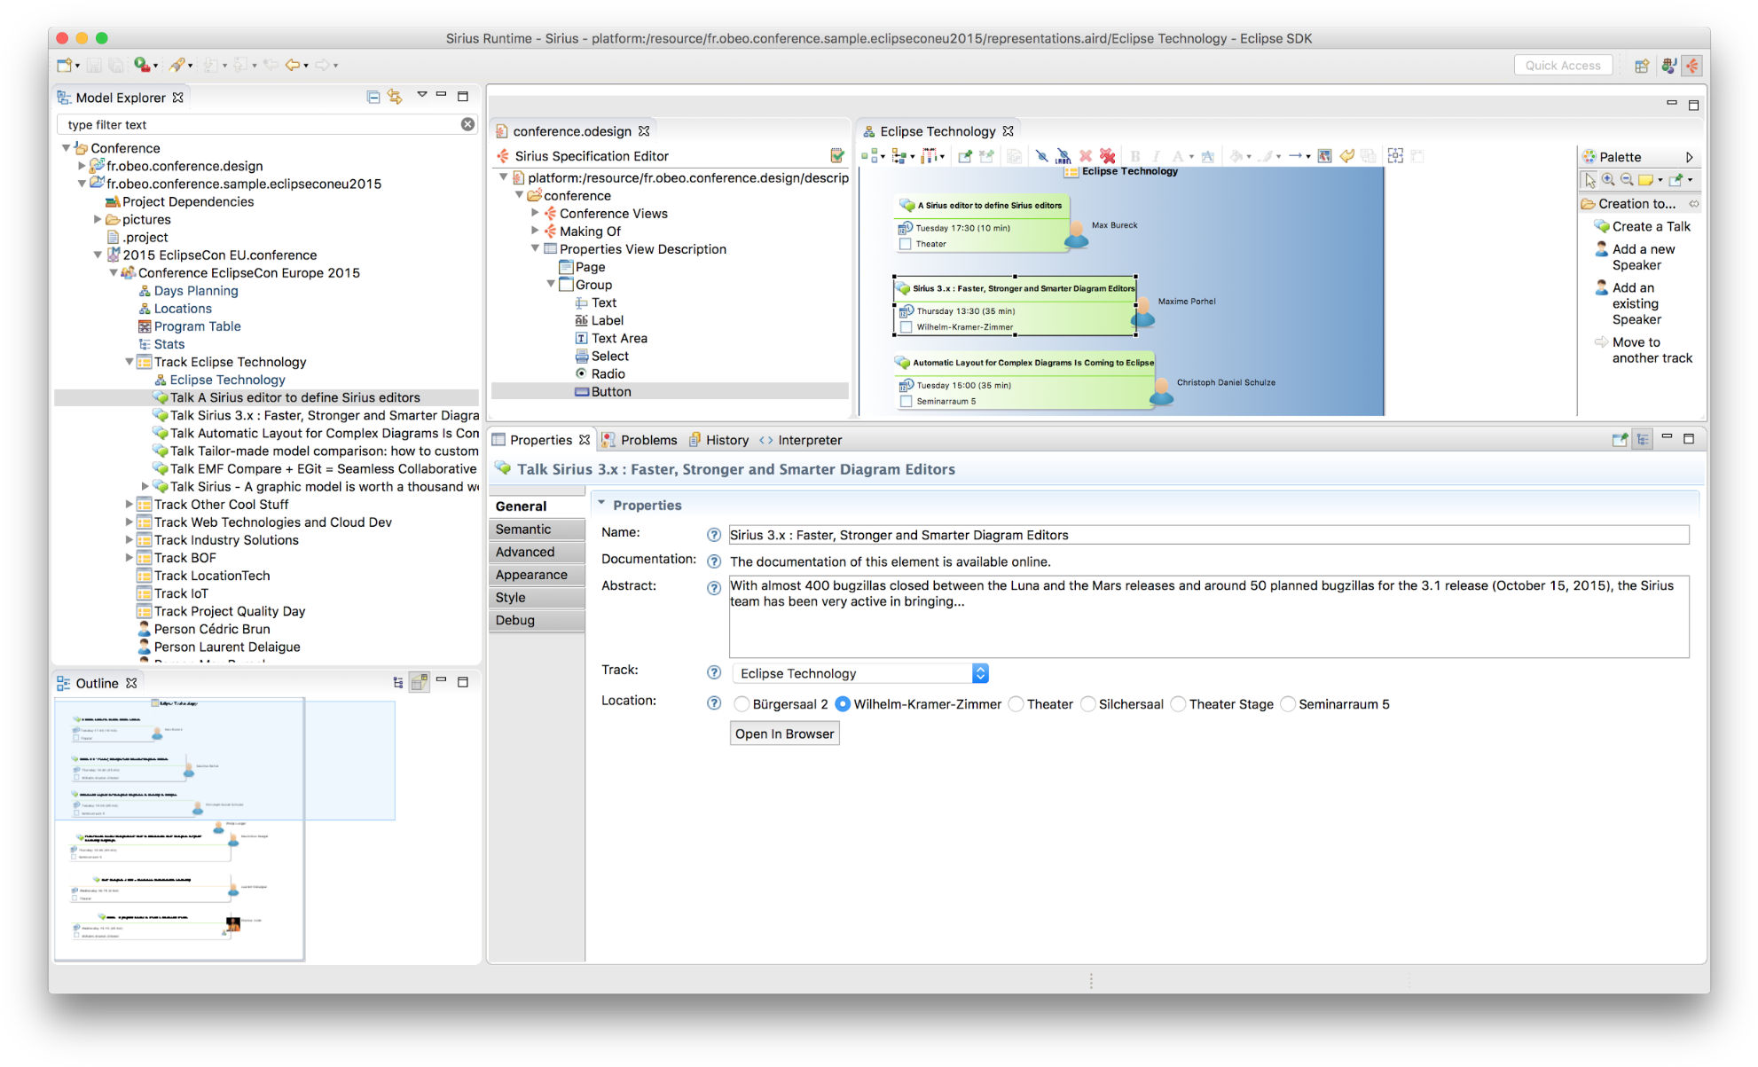1758x1067 pixels.
Task: Toggle Wilhelm-Kramer-Zimmer checkbox in diagram
Action: click(906, 327)
